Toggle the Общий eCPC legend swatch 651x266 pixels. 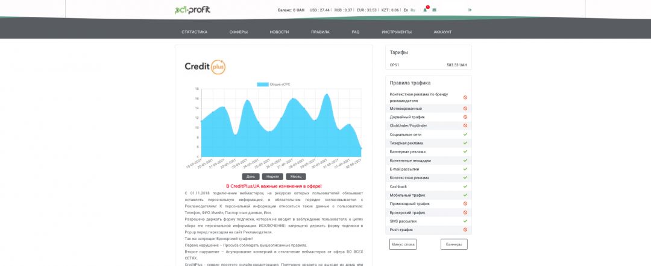(x=262, y=84)
